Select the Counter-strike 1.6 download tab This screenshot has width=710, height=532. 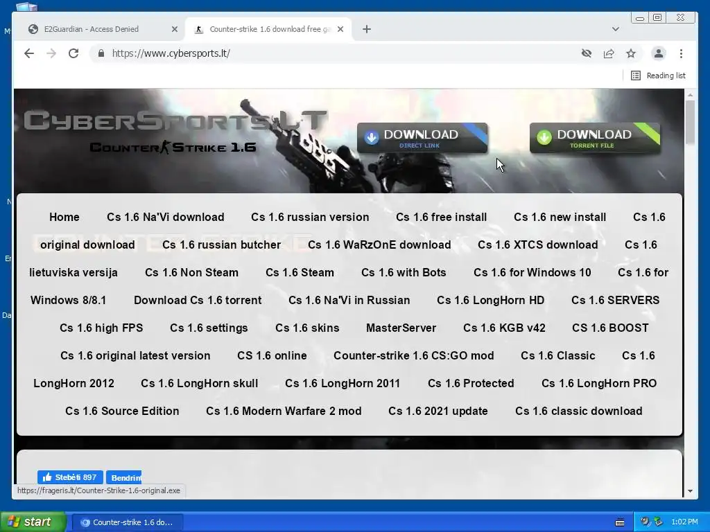(x=270, y=29)
